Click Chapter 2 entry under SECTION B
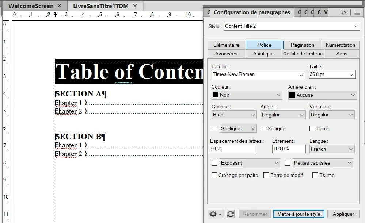This screenshot has width=365, height=223. [x=68, y=154]
